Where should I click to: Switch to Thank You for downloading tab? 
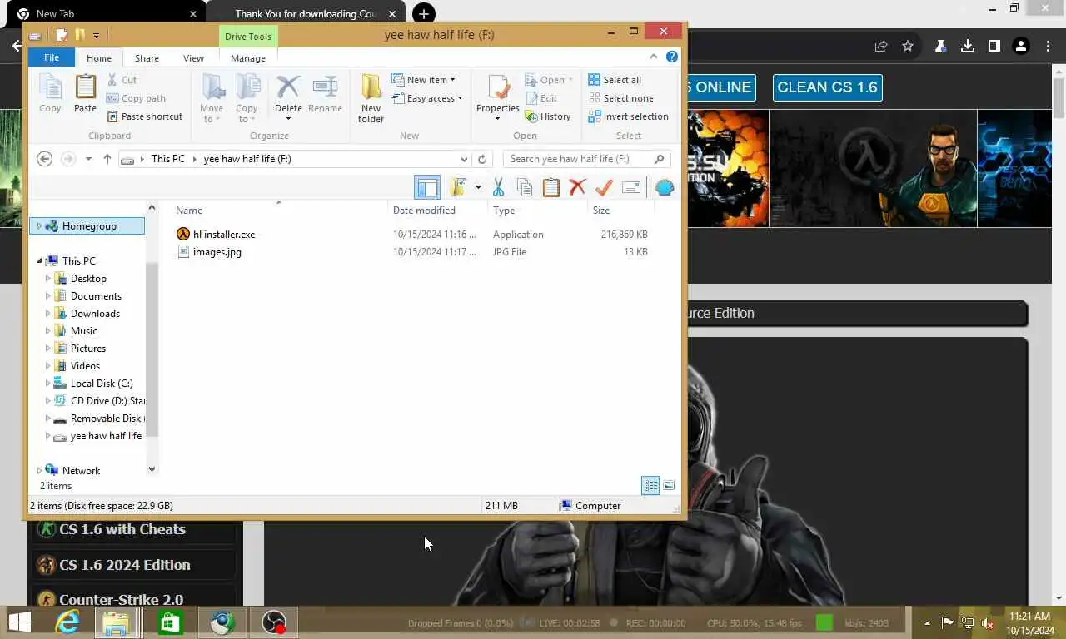304,14
